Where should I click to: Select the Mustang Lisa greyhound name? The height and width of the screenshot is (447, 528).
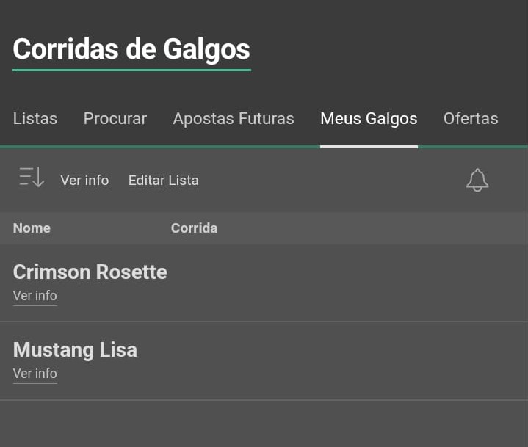75,350
